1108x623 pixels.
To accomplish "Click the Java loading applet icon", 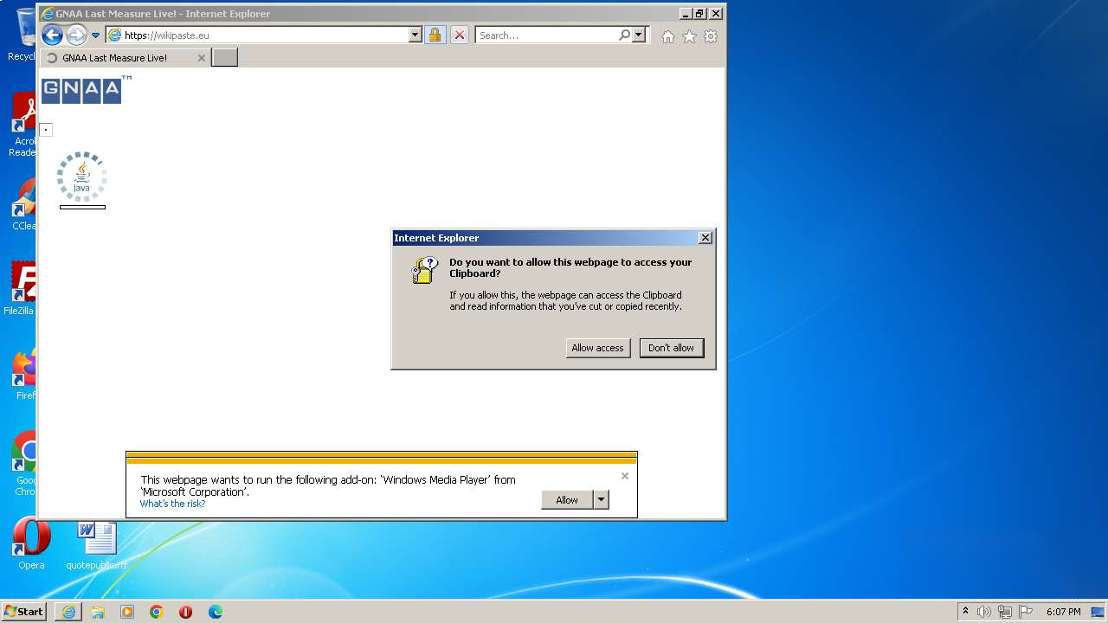I will click(82, 177).
